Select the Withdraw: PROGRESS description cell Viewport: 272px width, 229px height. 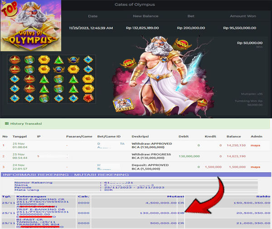151,156
